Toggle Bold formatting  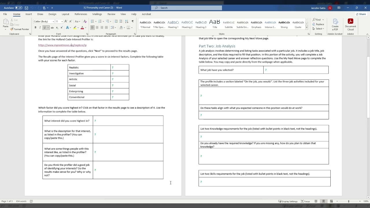click(36, 28)
